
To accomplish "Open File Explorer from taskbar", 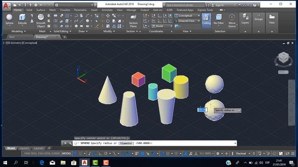I will coord(63,163).
